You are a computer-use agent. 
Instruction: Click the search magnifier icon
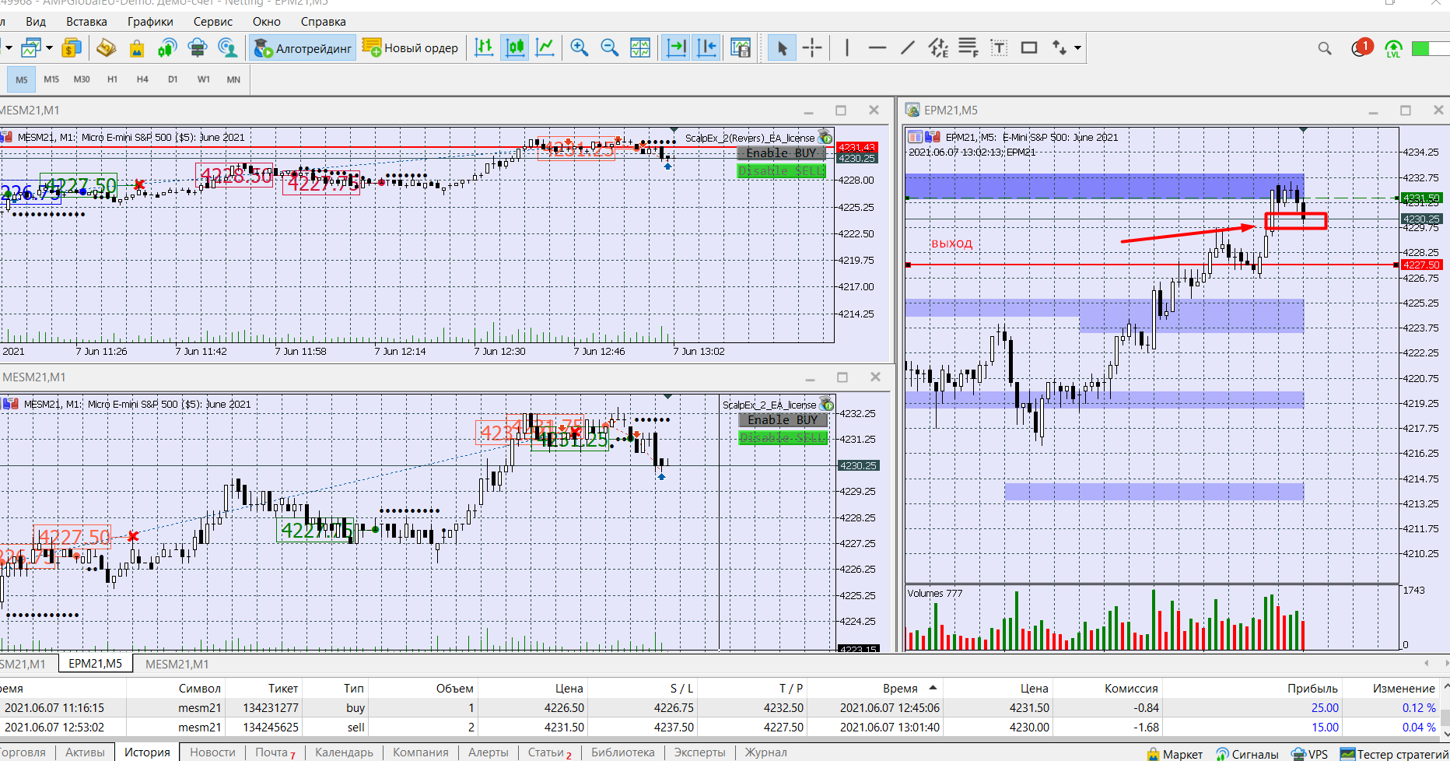[x=1325, y=48]
